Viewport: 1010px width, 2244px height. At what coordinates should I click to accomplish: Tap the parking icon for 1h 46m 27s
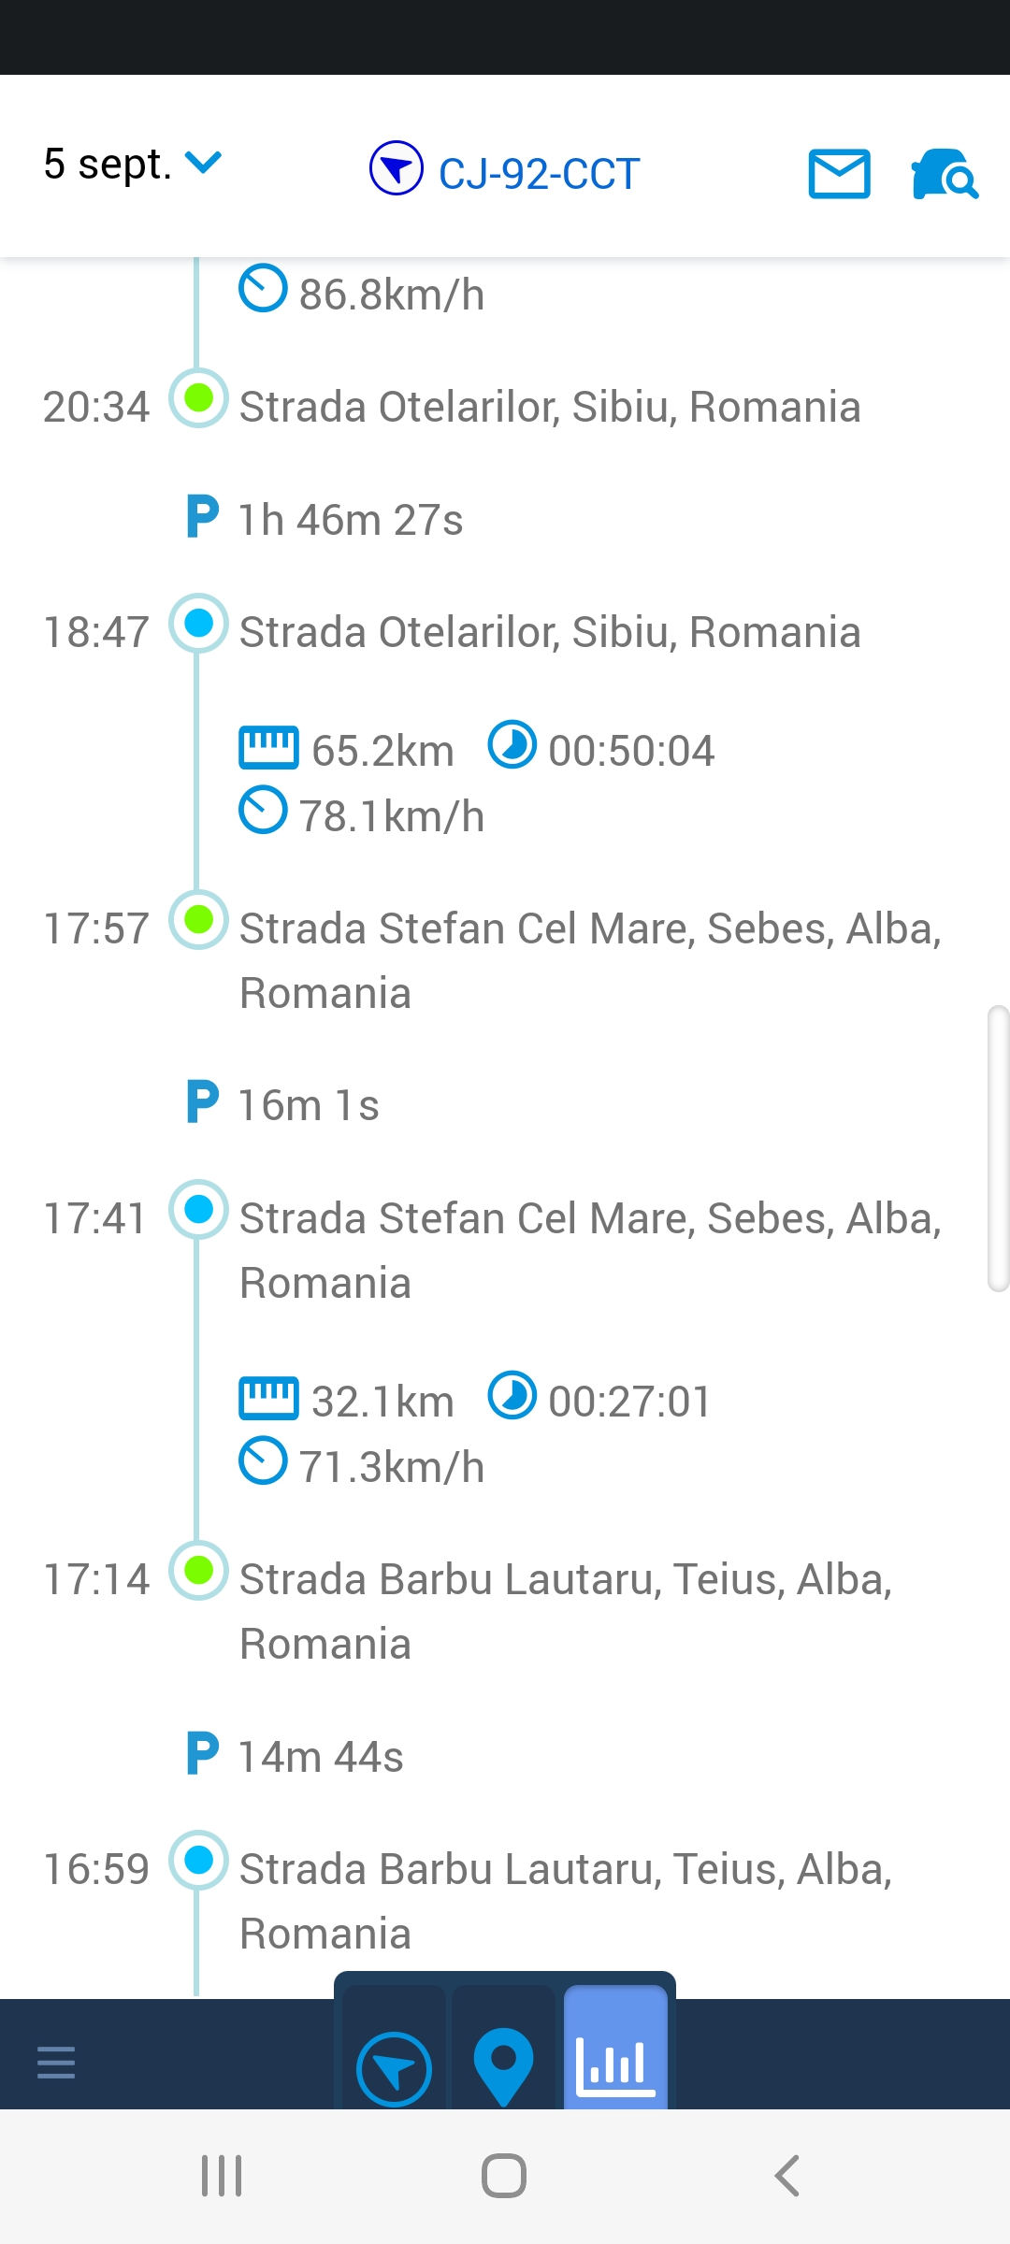click(203, 516)
